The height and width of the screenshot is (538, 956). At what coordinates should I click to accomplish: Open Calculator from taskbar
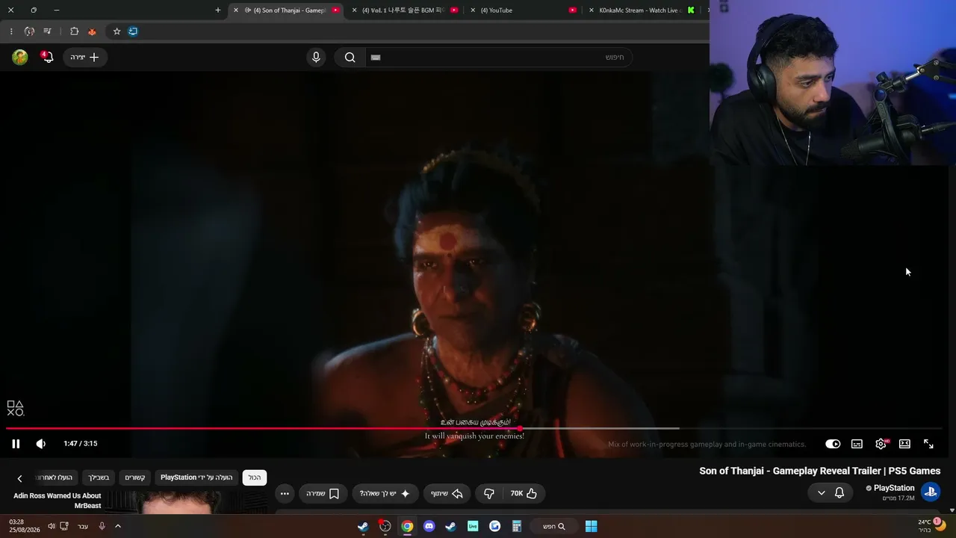pos(516,526)
